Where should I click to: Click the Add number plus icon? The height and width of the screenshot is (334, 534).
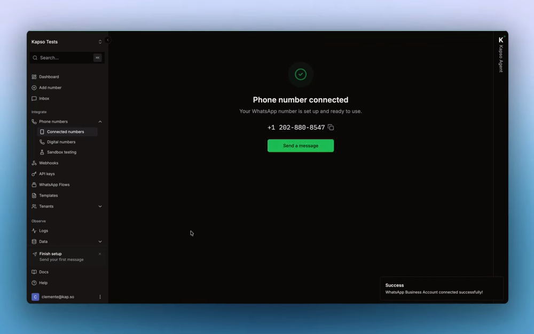(x=34, y=88)
